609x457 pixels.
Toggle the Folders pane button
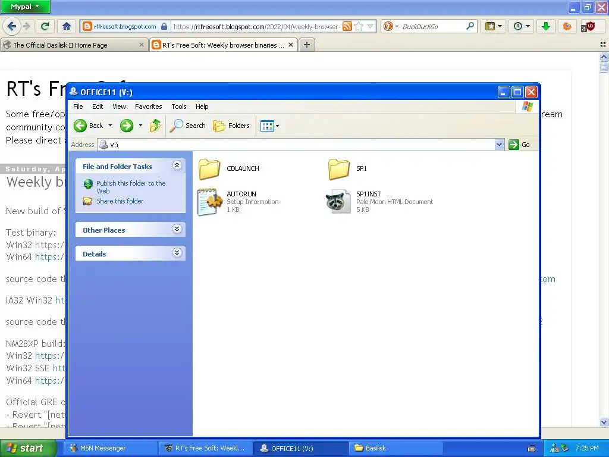(231, 126)
